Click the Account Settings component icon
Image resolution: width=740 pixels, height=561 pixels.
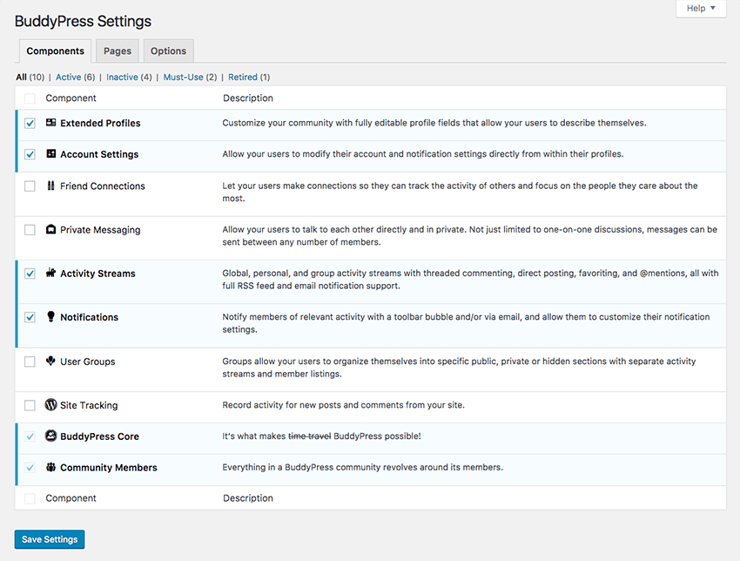(51, 154)
